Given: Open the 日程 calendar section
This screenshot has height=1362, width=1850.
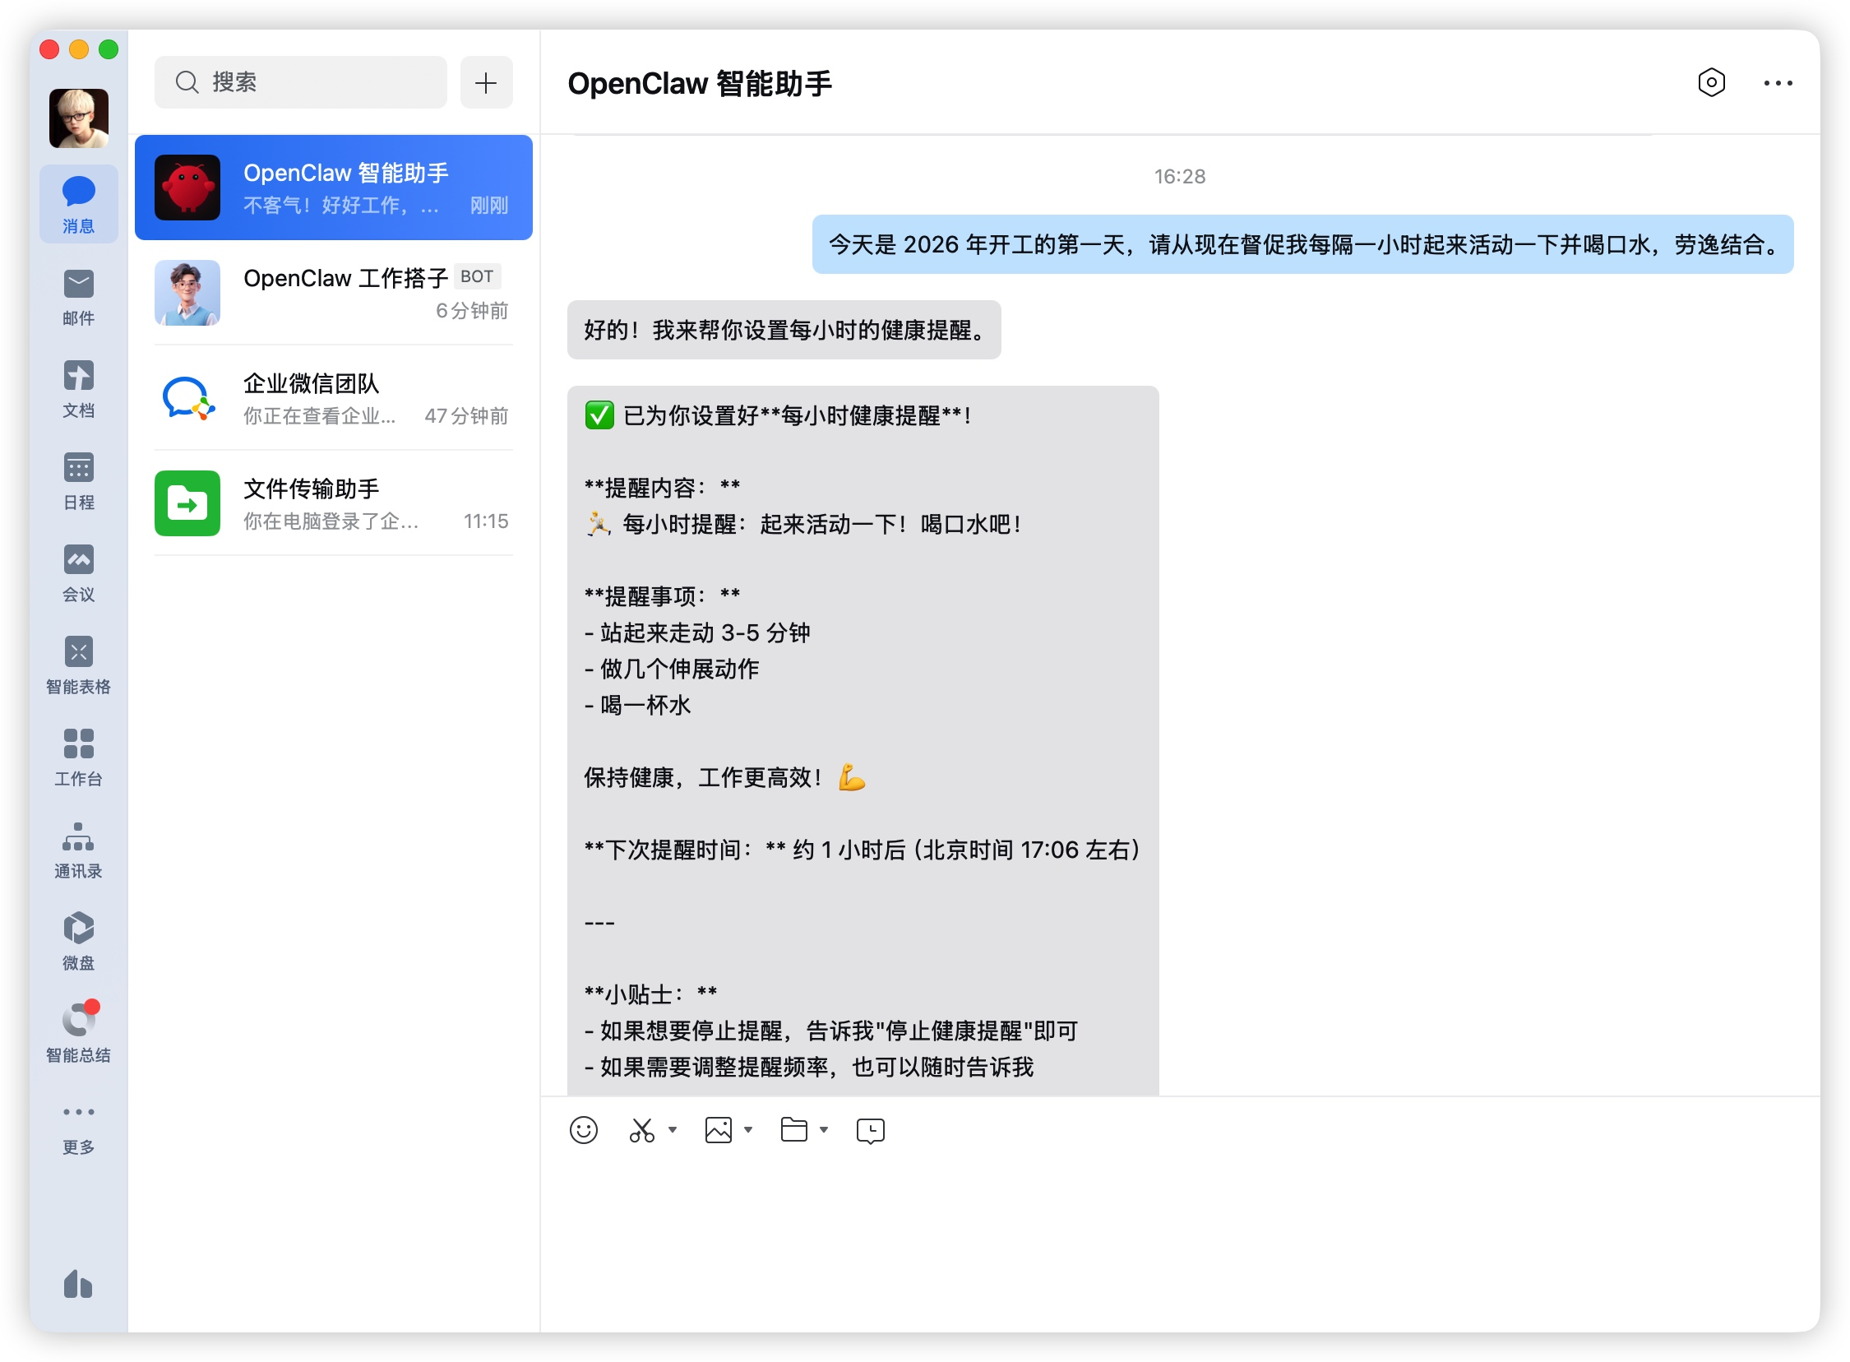Looking at the screenshot, I should click(x=78, y=479).
